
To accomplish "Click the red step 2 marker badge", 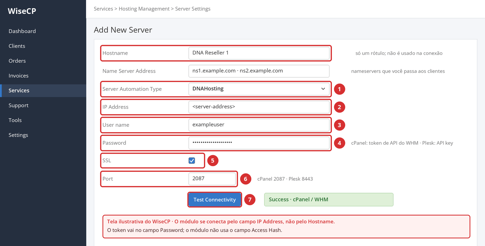I will 339,107.
